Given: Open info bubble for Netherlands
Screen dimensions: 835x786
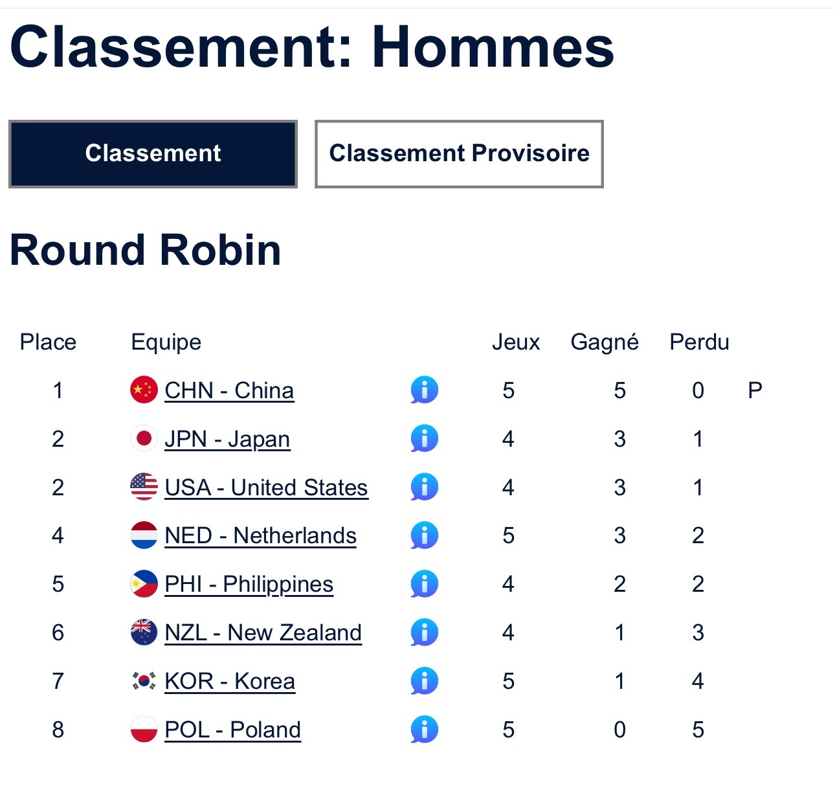Looking at the screenshot, I should pos(424,535).
